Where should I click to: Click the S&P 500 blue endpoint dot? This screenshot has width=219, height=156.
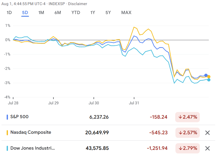point(206,75)
